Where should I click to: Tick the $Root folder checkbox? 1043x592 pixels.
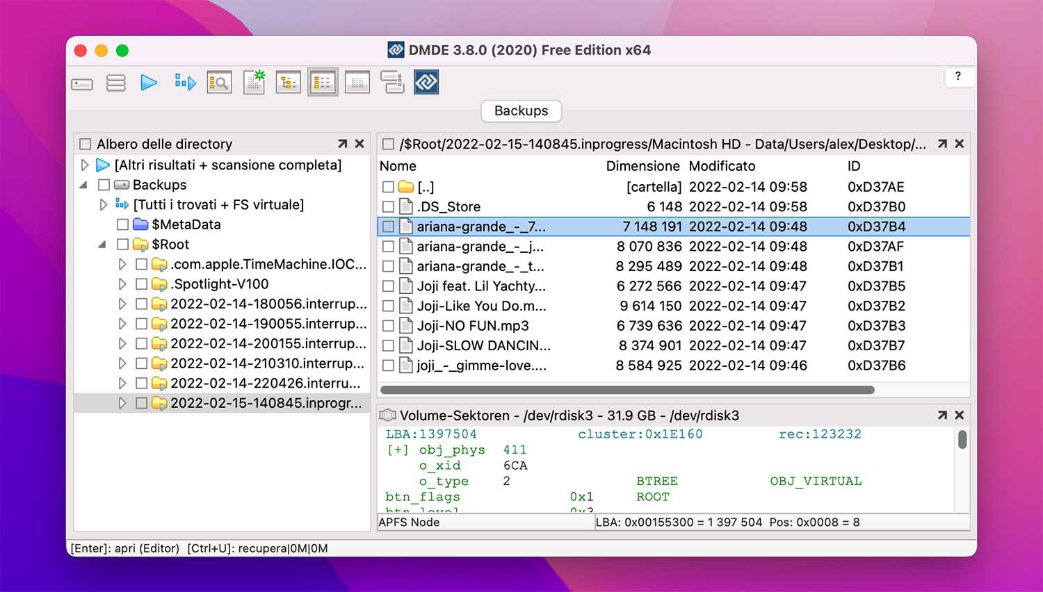[123, 245]
